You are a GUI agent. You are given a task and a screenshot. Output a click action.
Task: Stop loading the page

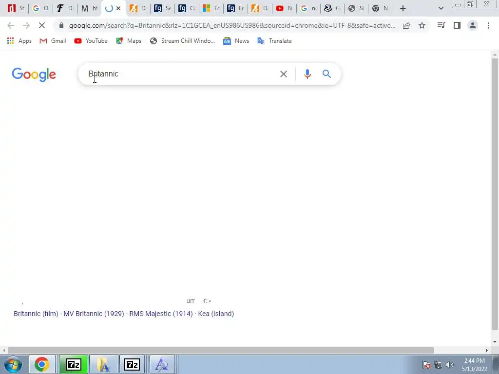(x=42, y=25)
